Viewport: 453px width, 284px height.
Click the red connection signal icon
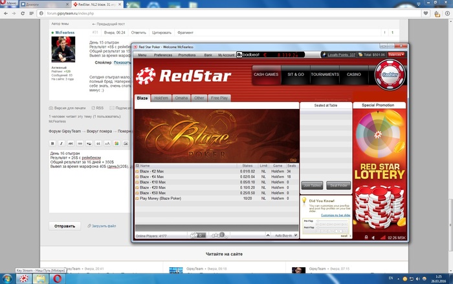coord(383,237)
